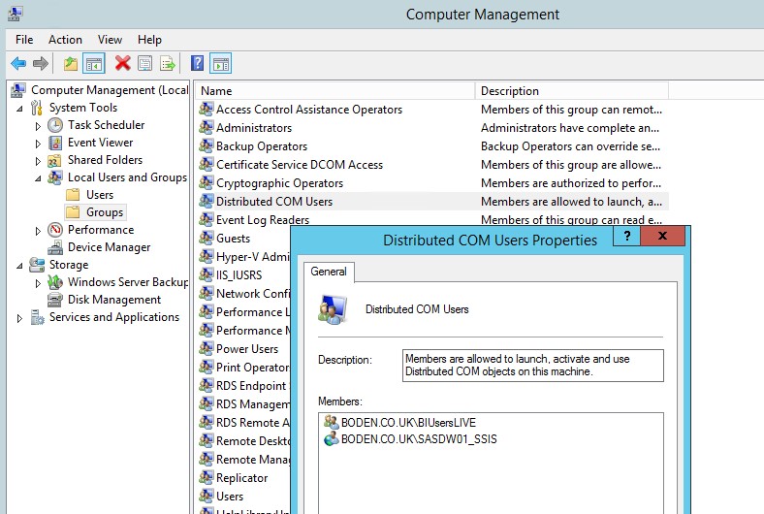
Task: Expand the Services and Applications node
Action: click(19, 318)
